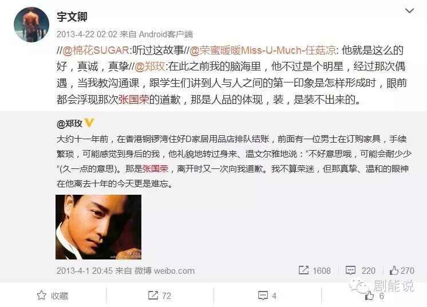Enlarge the Leslie Cheung photo thumbnail
The width and height of the screenshot is (427, 307).
pyautogui.click(x=98, y=227)
